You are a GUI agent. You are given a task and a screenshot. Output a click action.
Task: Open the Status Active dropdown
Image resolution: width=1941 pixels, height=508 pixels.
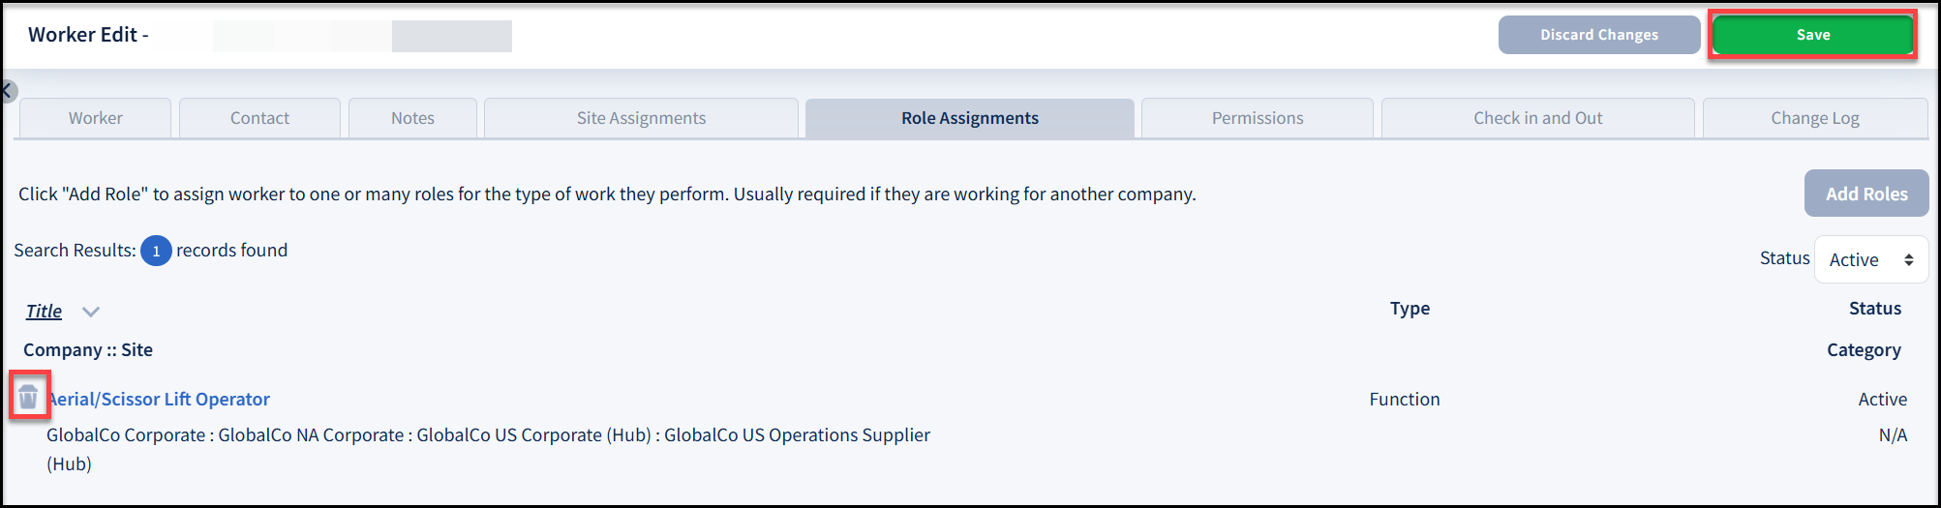[1870, 259]
